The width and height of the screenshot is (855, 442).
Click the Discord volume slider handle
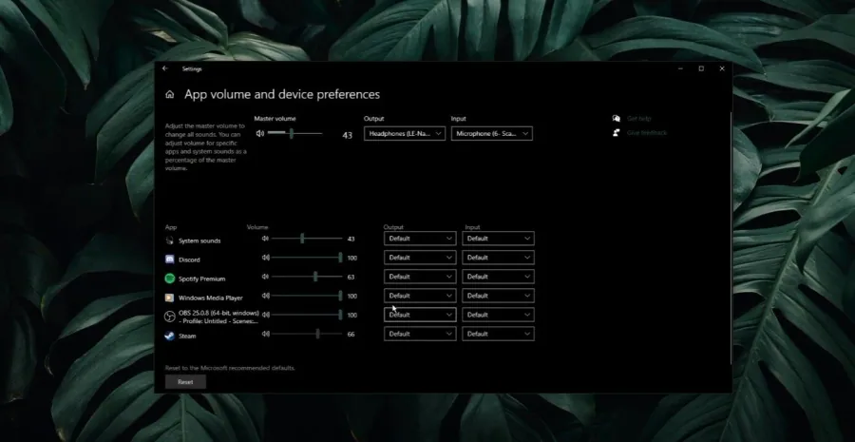coord(340,258)
